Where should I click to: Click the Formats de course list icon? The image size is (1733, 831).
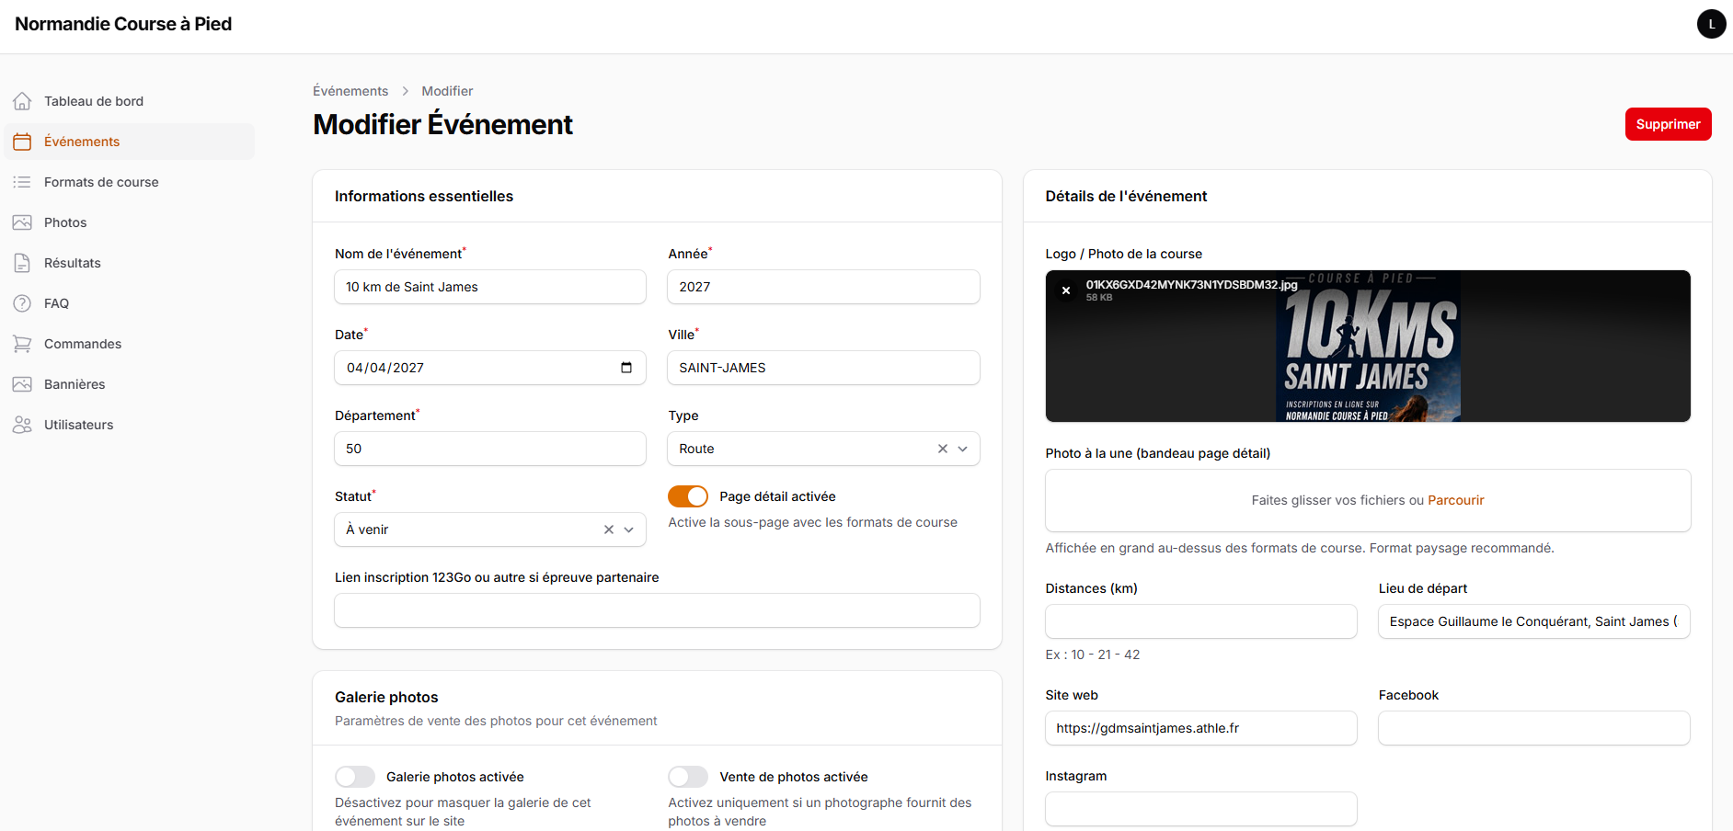22,182
